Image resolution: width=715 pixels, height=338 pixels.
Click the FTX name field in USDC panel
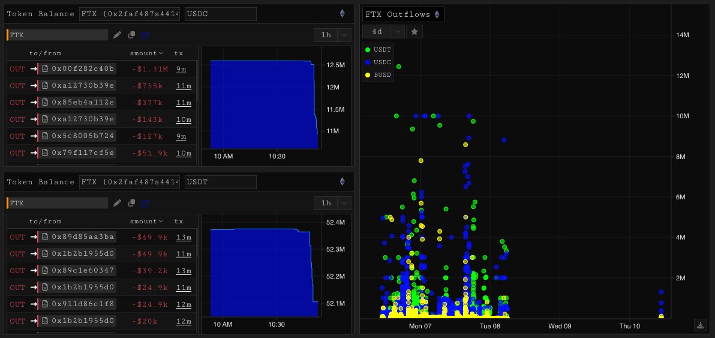pos(58,35)
